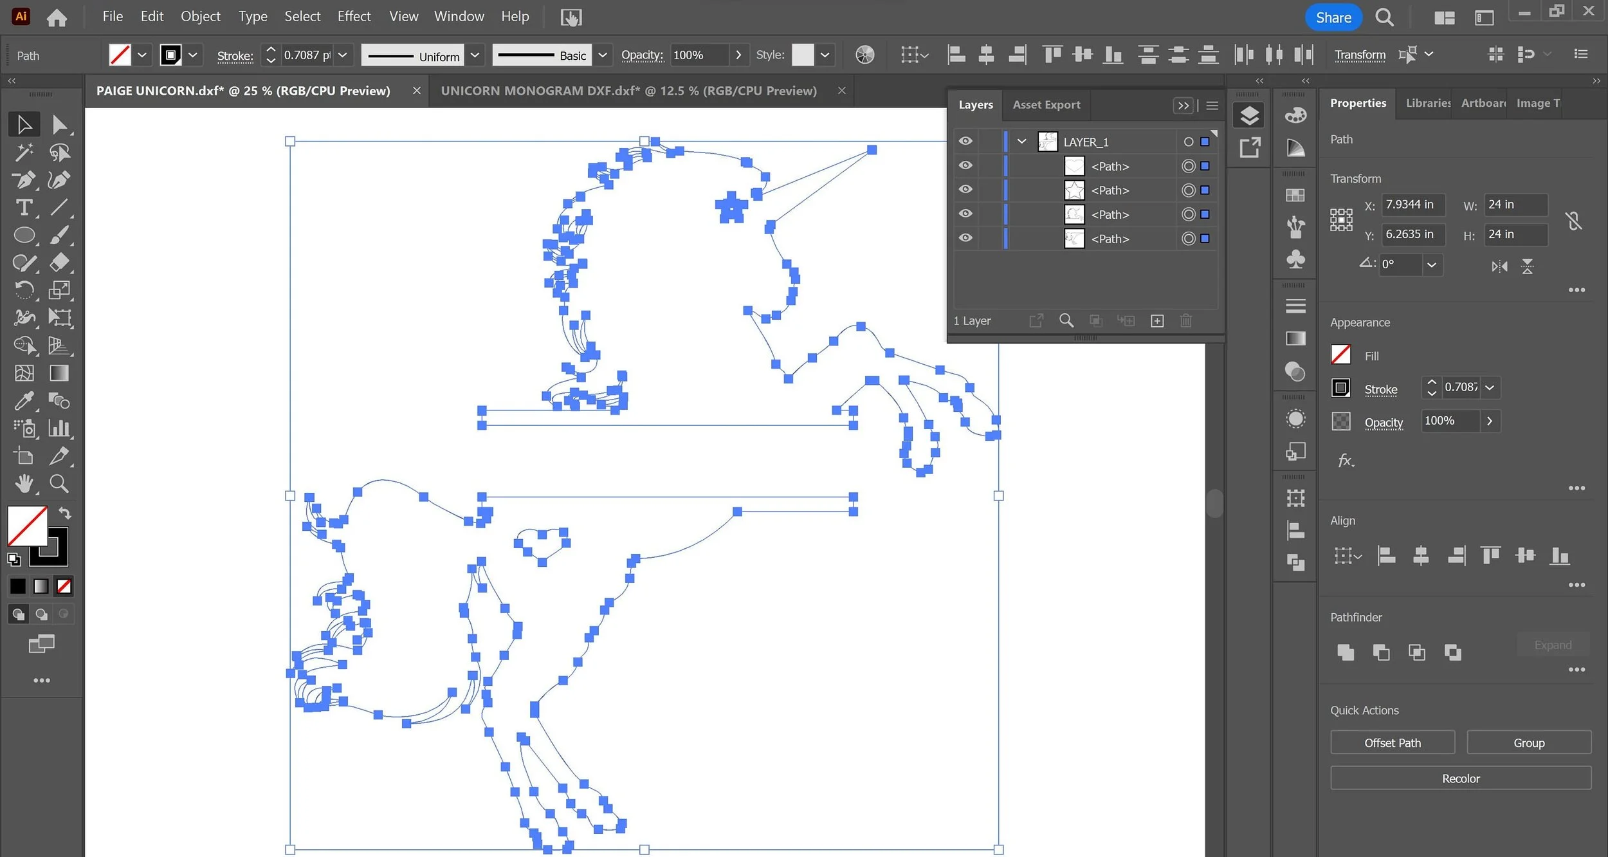Click Create New Layer icon
This screenshot has height=857, width=1608.
[1156, 321]
